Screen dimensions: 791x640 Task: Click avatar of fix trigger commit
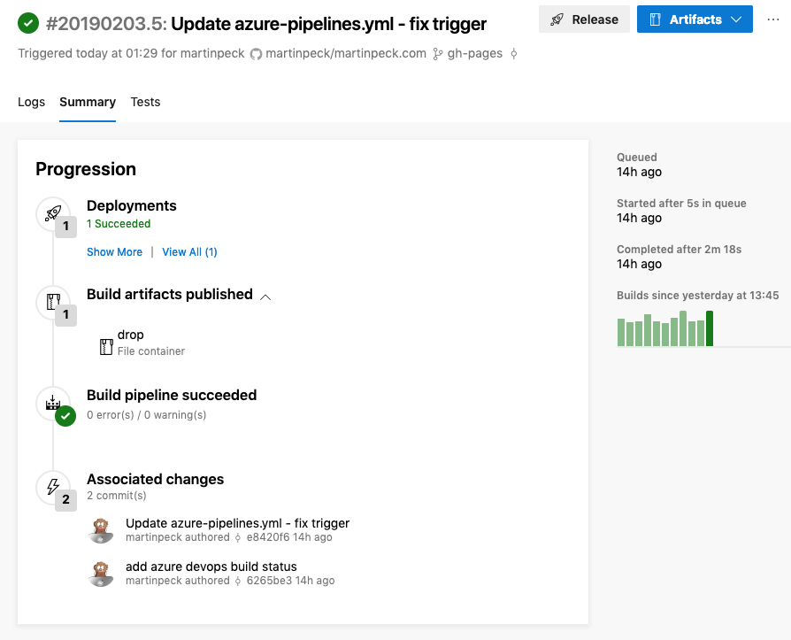point(101,530)
